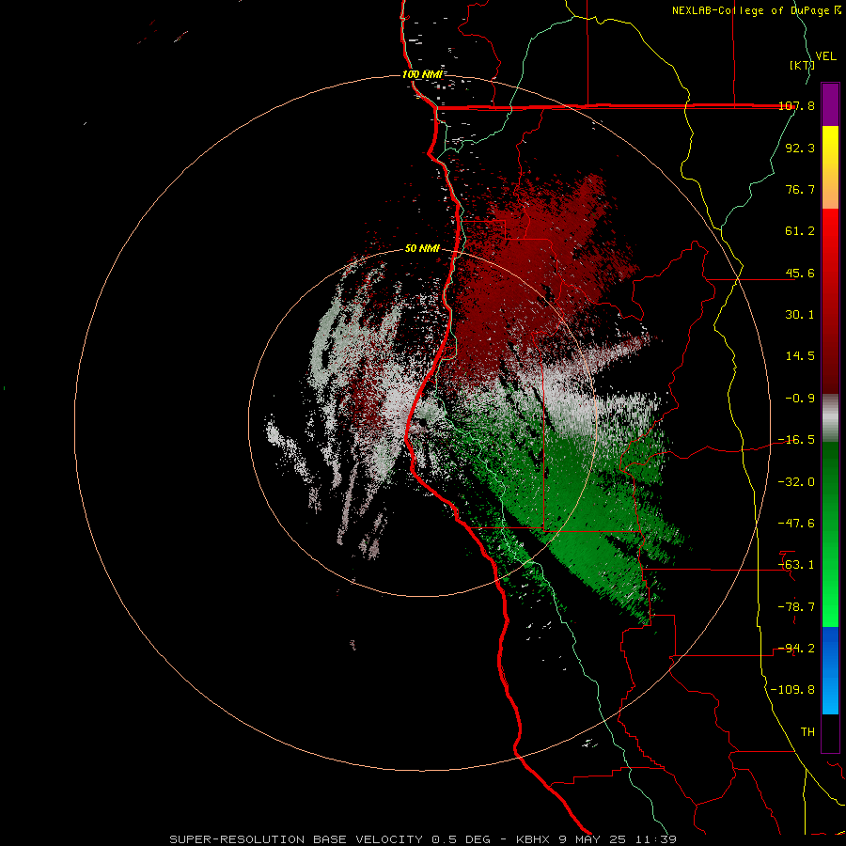The height and width of the screenshot is (846, 846).
Task: Click the -78.7 velocity scale value
Action: [796, 607]
